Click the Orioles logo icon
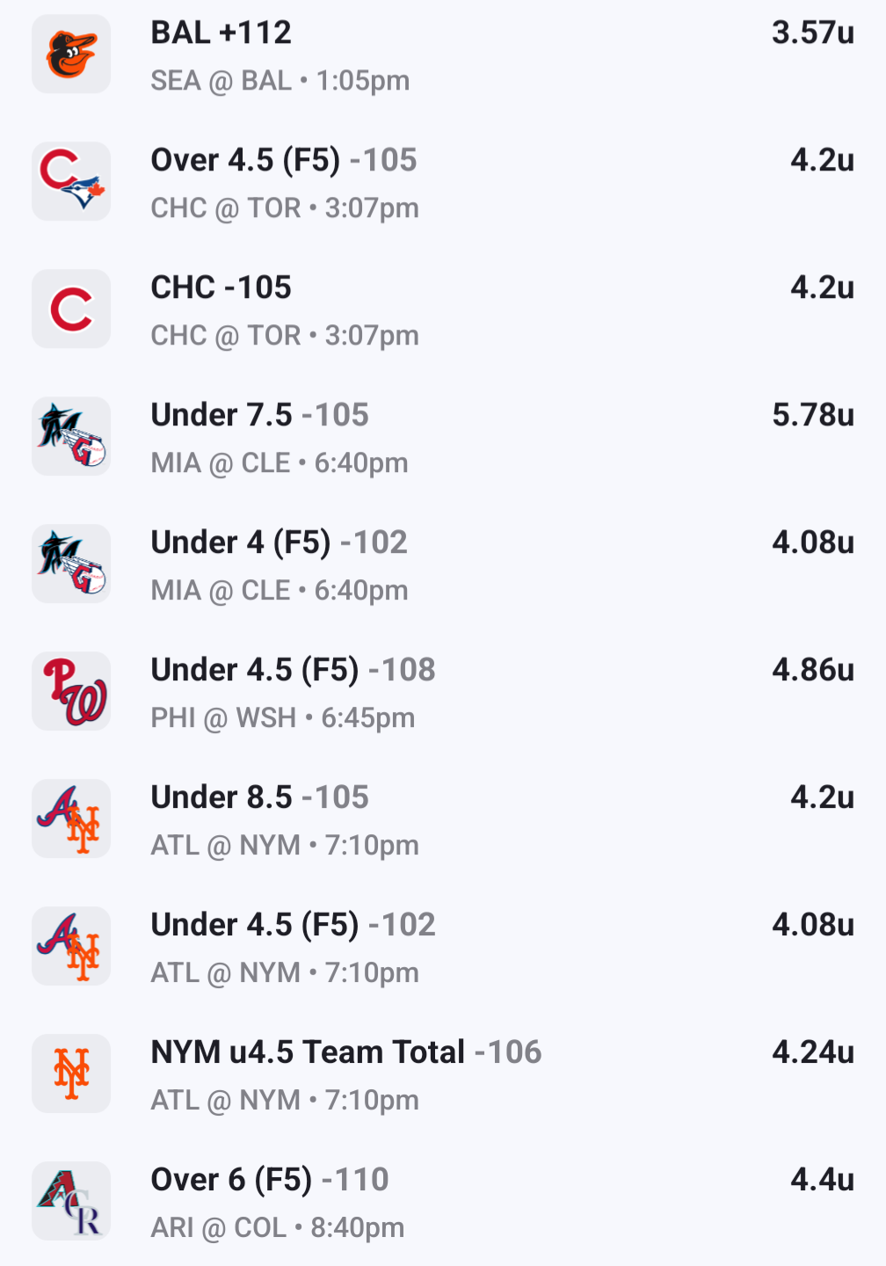 point(71,55)
